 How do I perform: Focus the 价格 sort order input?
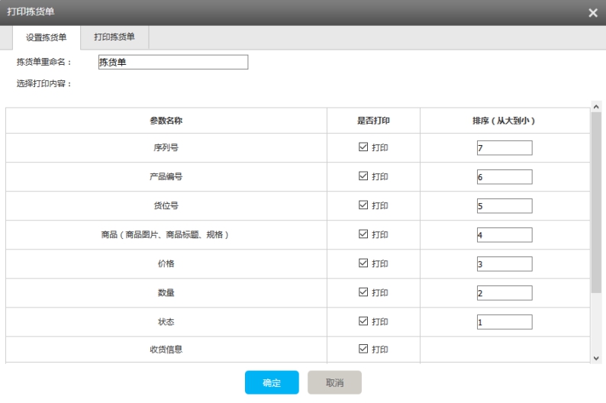tap(504, 264)
